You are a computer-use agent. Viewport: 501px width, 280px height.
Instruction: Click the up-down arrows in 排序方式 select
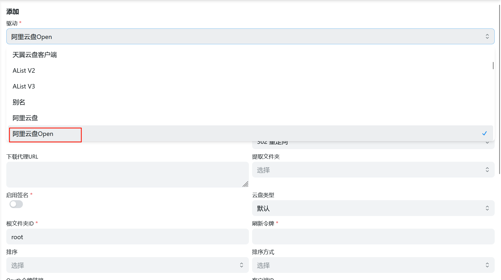[x=487, y=265]
